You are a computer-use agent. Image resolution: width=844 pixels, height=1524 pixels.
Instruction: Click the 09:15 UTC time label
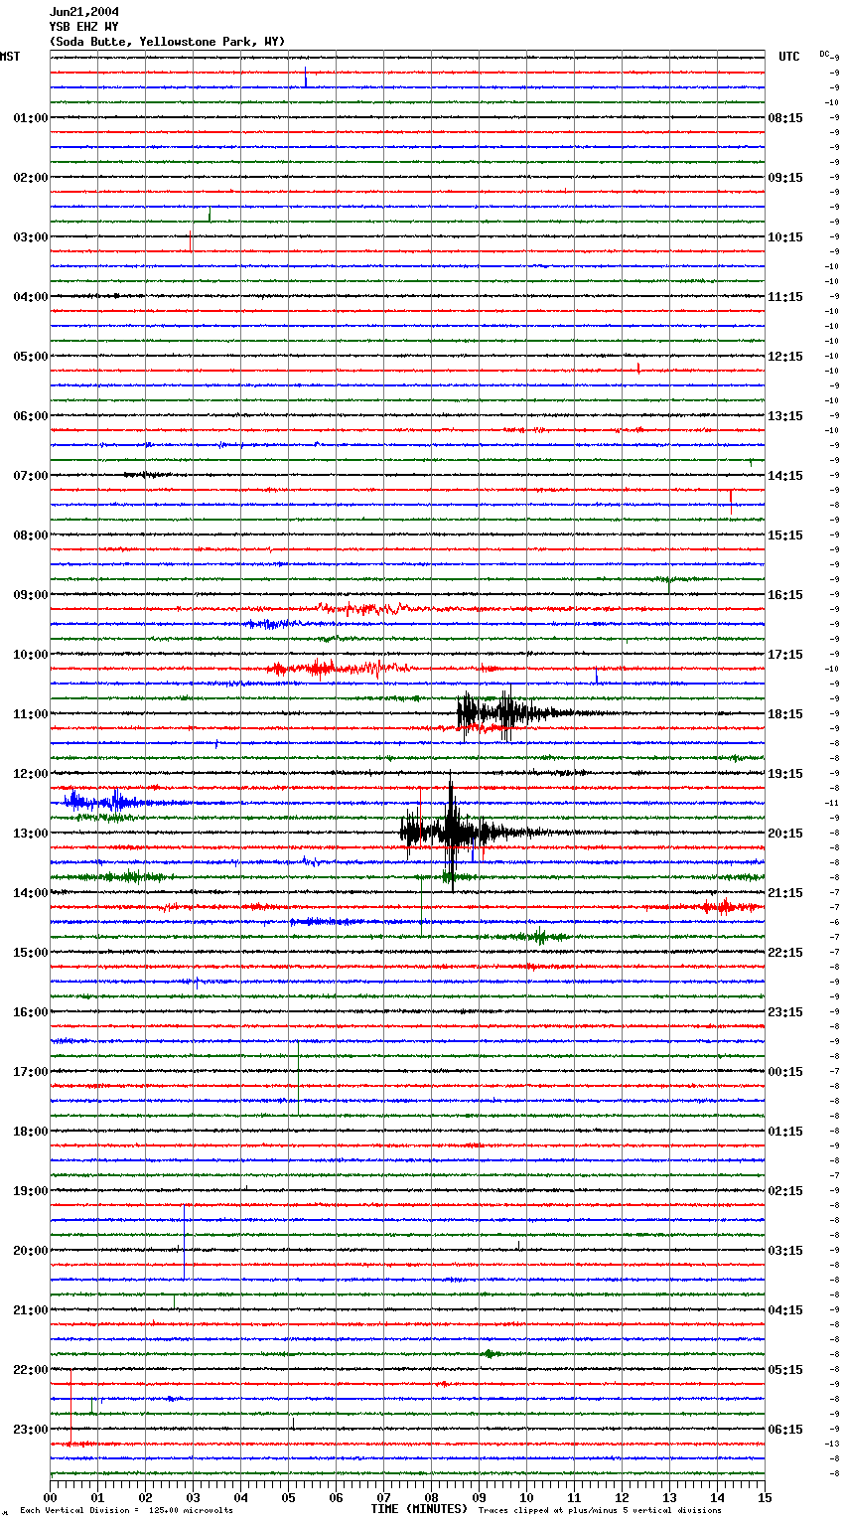(x=785, y=178)
